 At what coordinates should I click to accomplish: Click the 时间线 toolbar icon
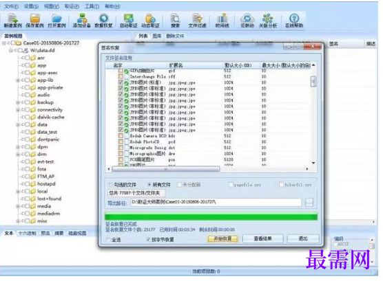[222, 21]
